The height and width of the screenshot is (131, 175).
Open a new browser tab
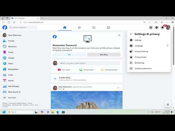point(42,18)
